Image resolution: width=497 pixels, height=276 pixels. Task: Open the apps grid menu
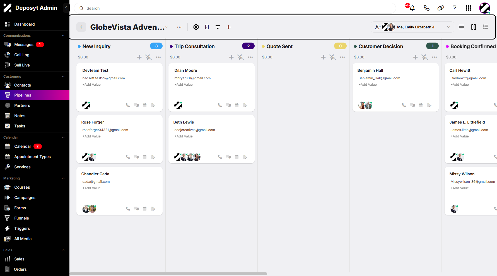(x=469, y=8)
